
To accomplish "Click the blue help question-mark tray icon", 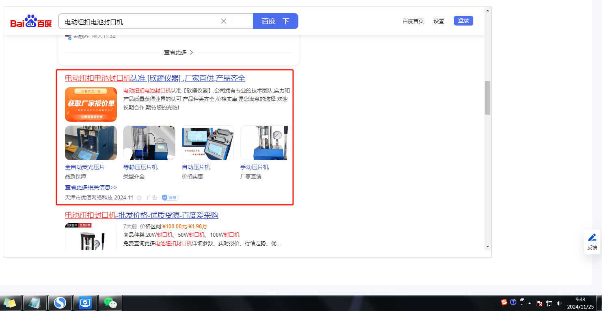I will (x=513, y=302).
